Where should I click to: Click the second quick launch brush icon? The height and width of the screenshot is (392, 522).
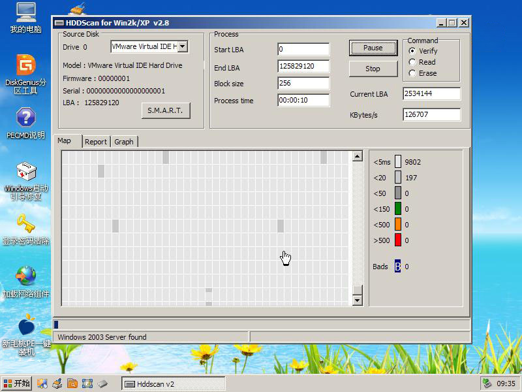pos(57,384)
